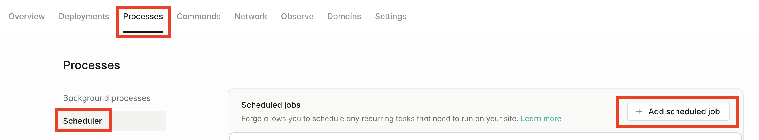This screenshot has height=140, width=759.
Task: Switch to the Deployments tab
Action: (84, 17)
